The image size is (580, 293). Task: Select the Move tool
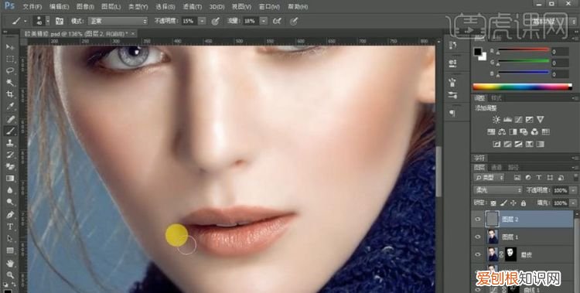(x=10, y=47)
